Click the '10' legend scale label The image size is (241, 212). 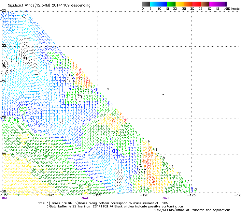(159, 9)
